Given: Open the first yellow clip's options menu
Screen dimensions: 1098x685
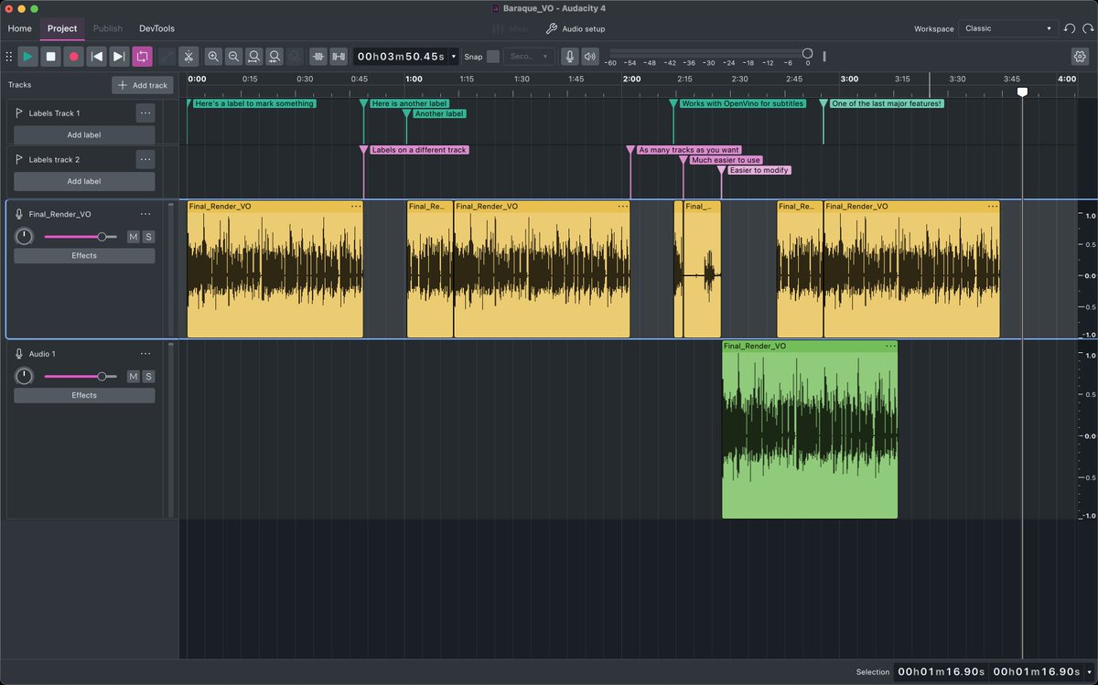Looking at the screenshot, I should [356, 207].
